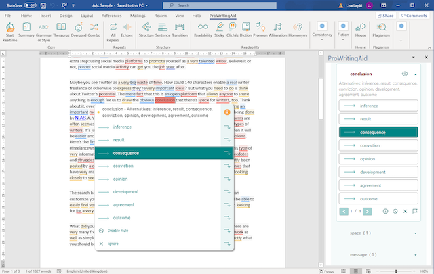Toggle Focus mode in status bar
Image resolution: width=434 pixels, height=274 pixels.
click(x=326, y=271)
